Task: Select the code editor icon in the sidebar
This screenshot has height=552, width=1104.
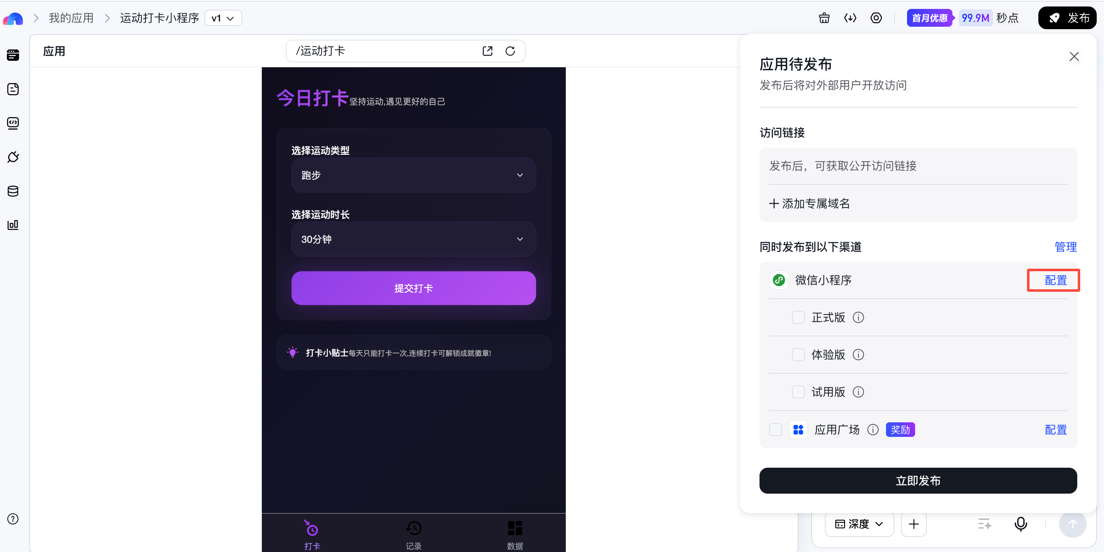Action: (13, 123)
